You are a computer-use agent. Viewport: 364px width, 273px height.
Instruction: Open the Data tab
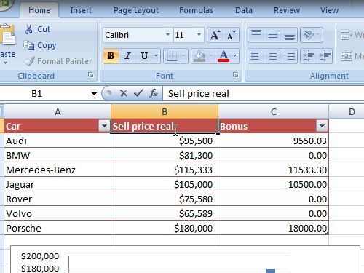point(244,10)
